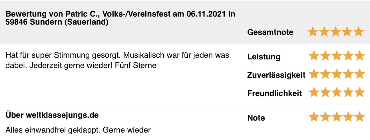Click fifth star in Freundlichkeit row

point(360,93)
